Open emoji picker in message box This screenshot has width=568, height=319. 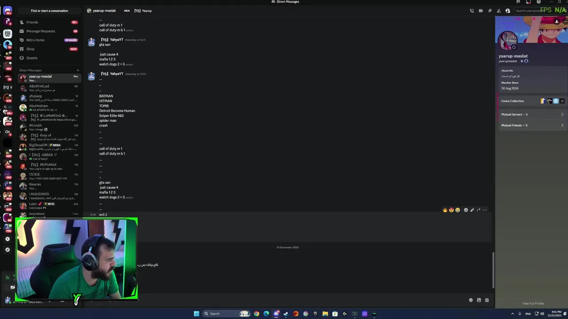(x=471, y=300)
